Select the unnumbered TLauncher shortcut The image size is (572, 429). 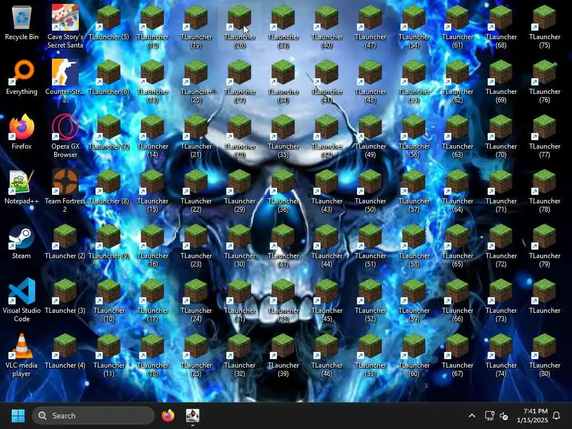[545, 296]
